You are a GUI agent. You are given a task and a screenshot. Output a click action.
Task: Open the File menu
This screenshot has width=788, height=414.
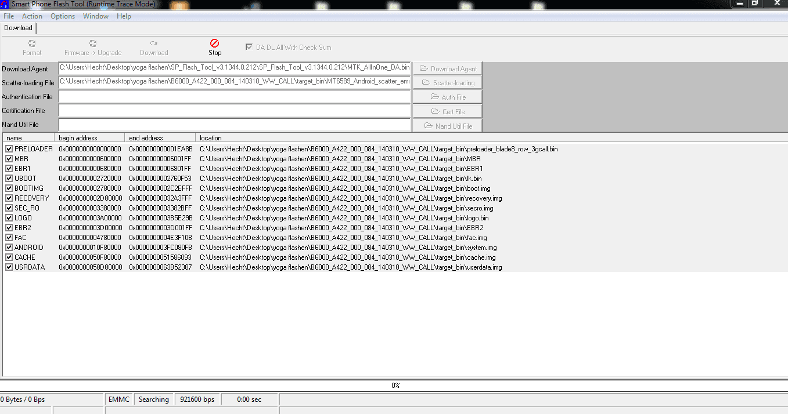click(9, 16)
